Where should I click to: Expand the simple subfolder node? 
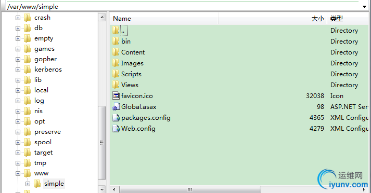tap(28, 184)
